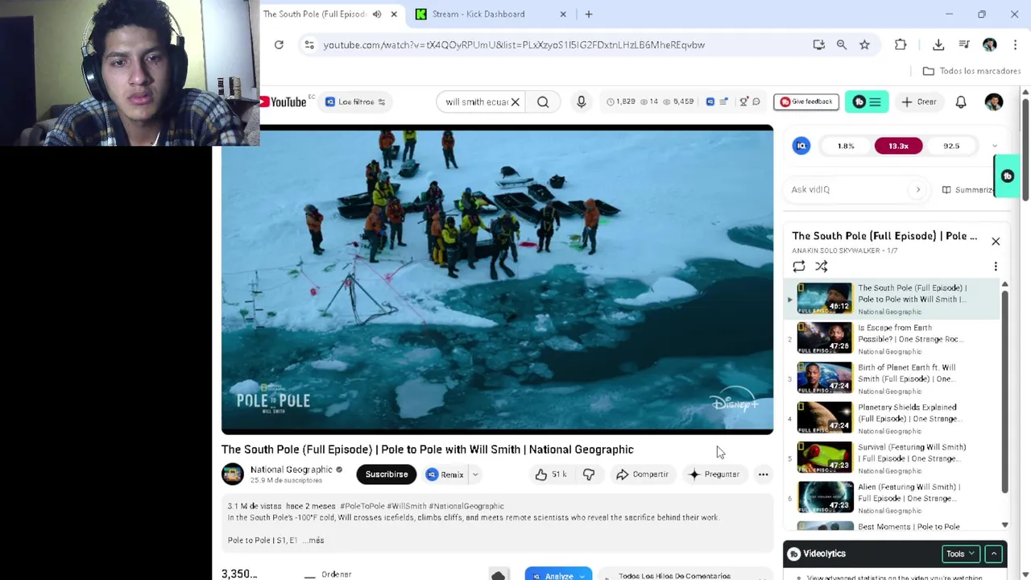Open the YouTube account avatar menu

tap(994, 101)
